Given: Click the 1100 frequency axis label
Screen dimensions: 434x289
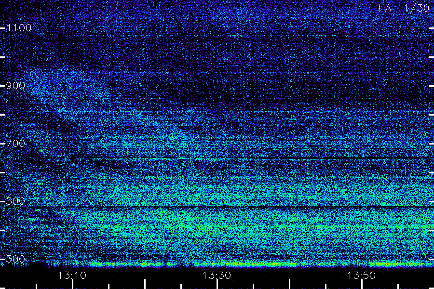Looking at the screenshot, I should click(x=19, y=27).
